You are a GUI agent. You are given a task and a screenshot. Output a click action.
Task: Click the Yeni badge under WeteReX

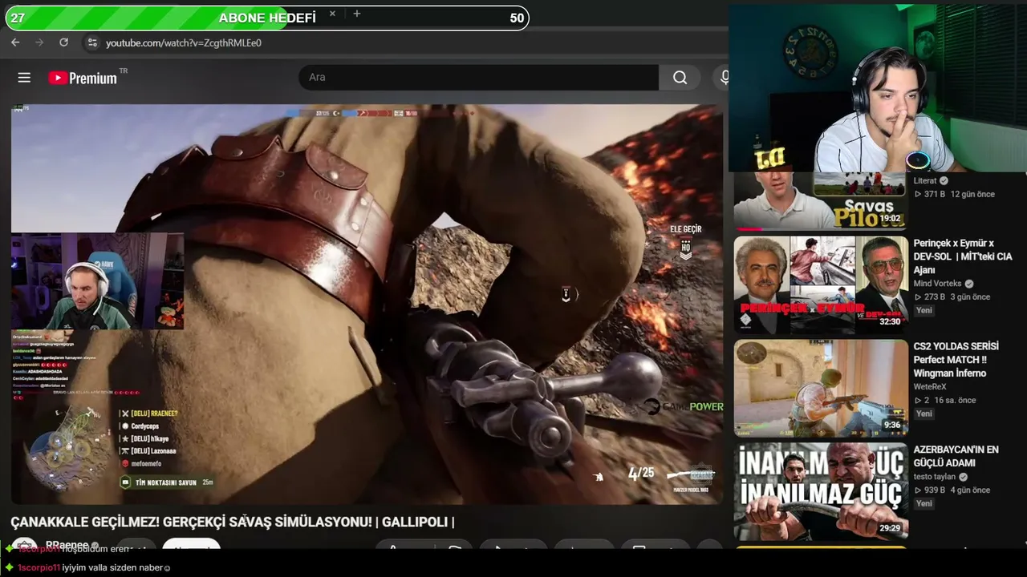[924, 414]
